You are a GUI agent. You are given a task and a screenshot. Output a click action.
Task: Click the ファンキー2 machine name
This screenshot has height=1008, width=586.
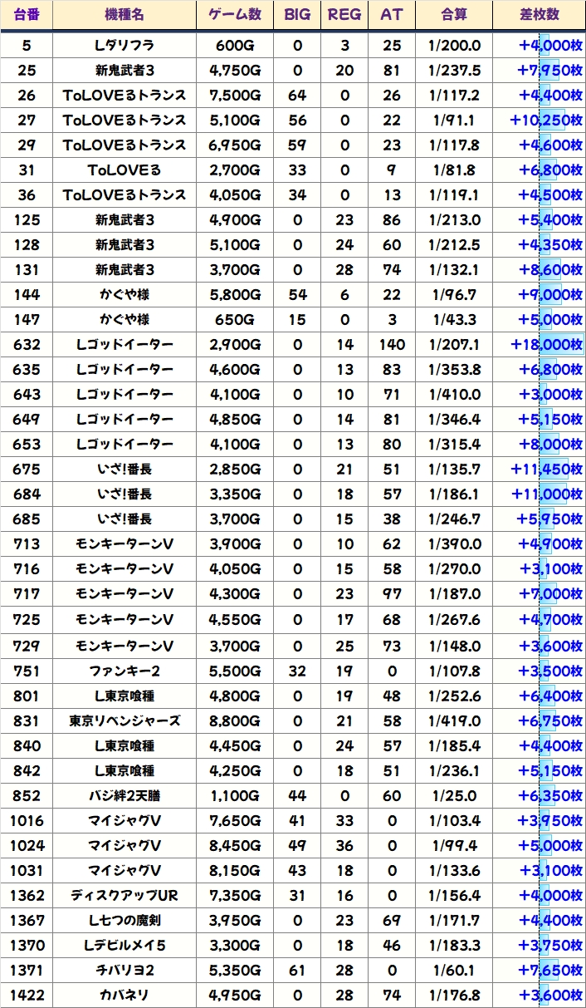pos(125,671)
